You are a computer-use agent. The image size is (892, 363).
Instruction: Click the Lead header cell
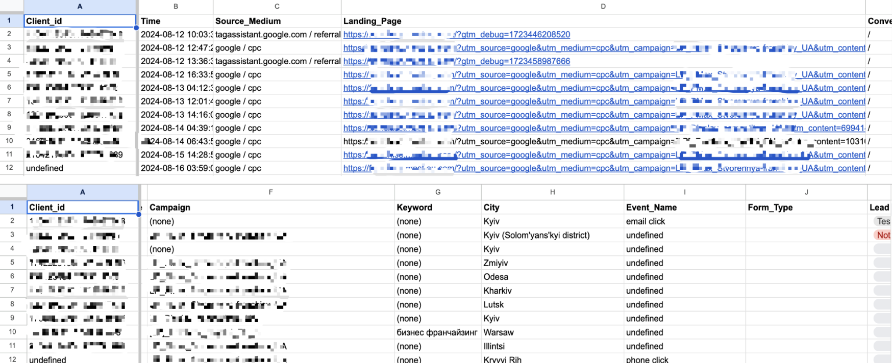pos(879,207)
